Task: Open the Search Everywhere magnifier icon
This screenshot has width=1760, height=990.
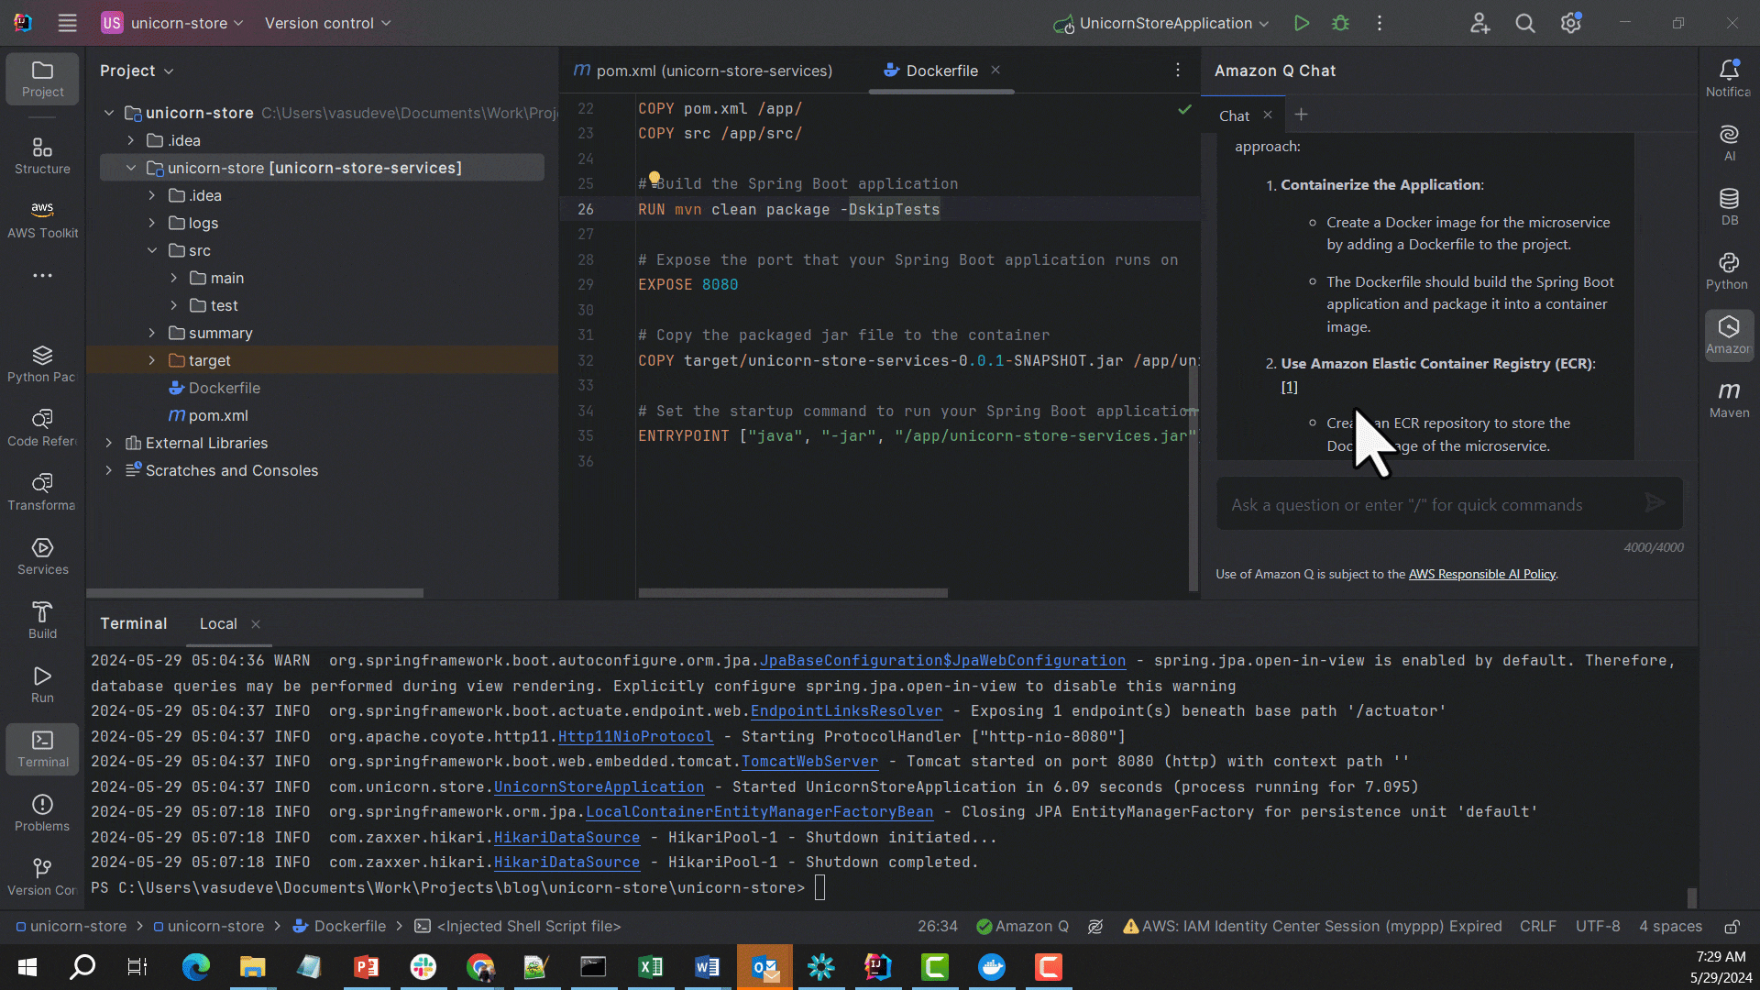Action: click(x=1524, y=23)
